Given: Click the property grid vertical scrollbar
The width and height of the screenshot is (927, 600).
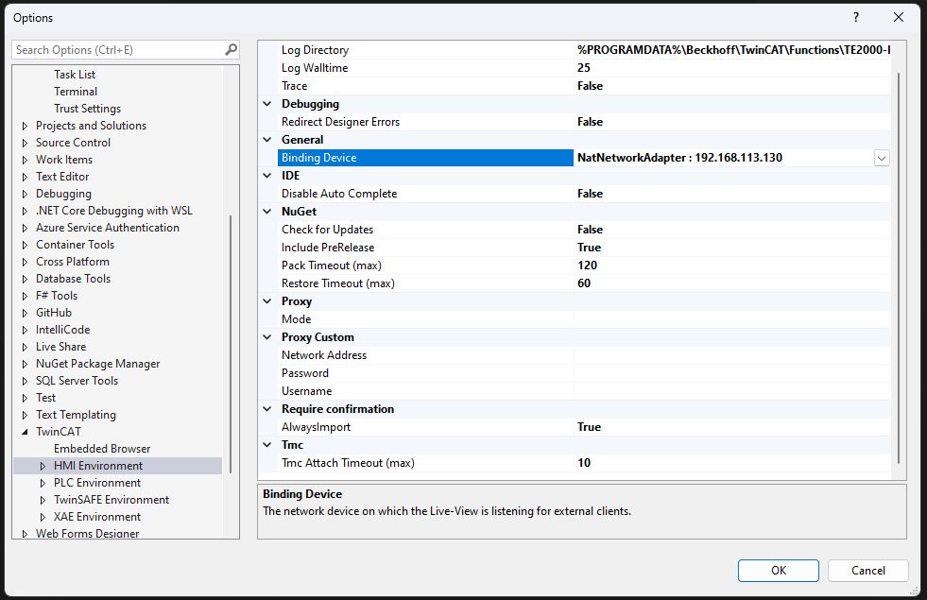Looking at the screenshot, I should tap(898, 265).
